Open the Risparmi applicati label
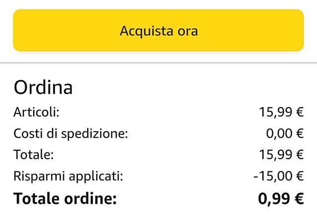This screenshot has width=317, height=216. [x=68, y=176]
